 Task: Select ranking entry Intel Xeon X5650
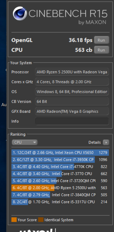(x=60, y=153)
